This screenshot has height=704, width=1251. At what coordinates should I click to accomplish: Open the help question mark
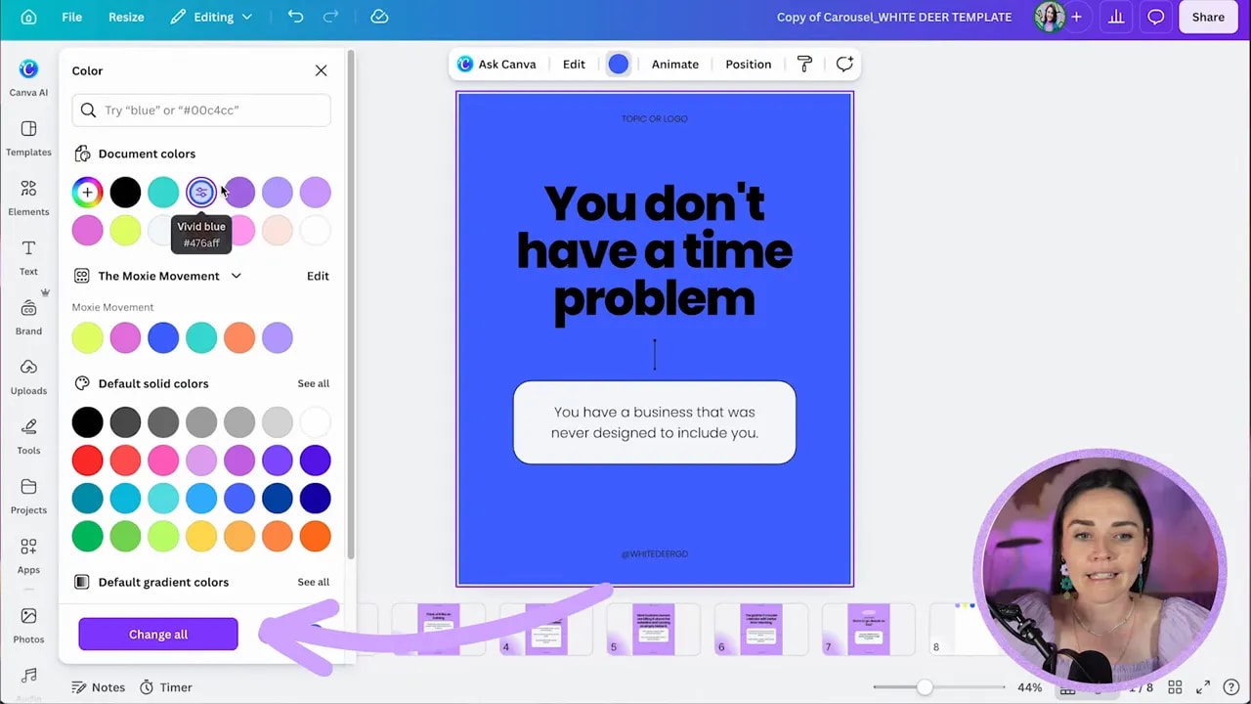1232,687
